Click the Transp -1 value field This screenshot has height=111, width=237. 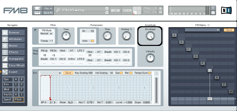47,41
